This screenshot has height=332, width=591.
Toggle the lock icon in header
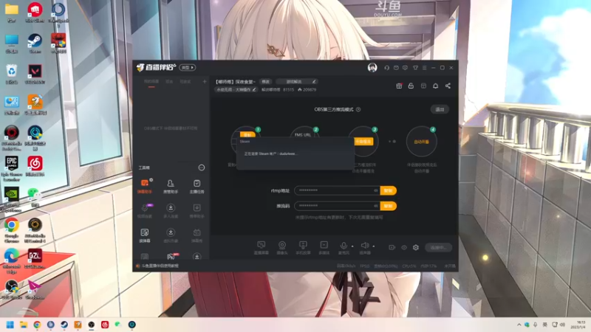[x=411, y=86]
